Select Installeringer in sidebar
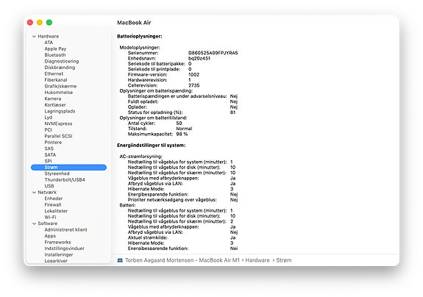423x297 pixels. point(59,254)
